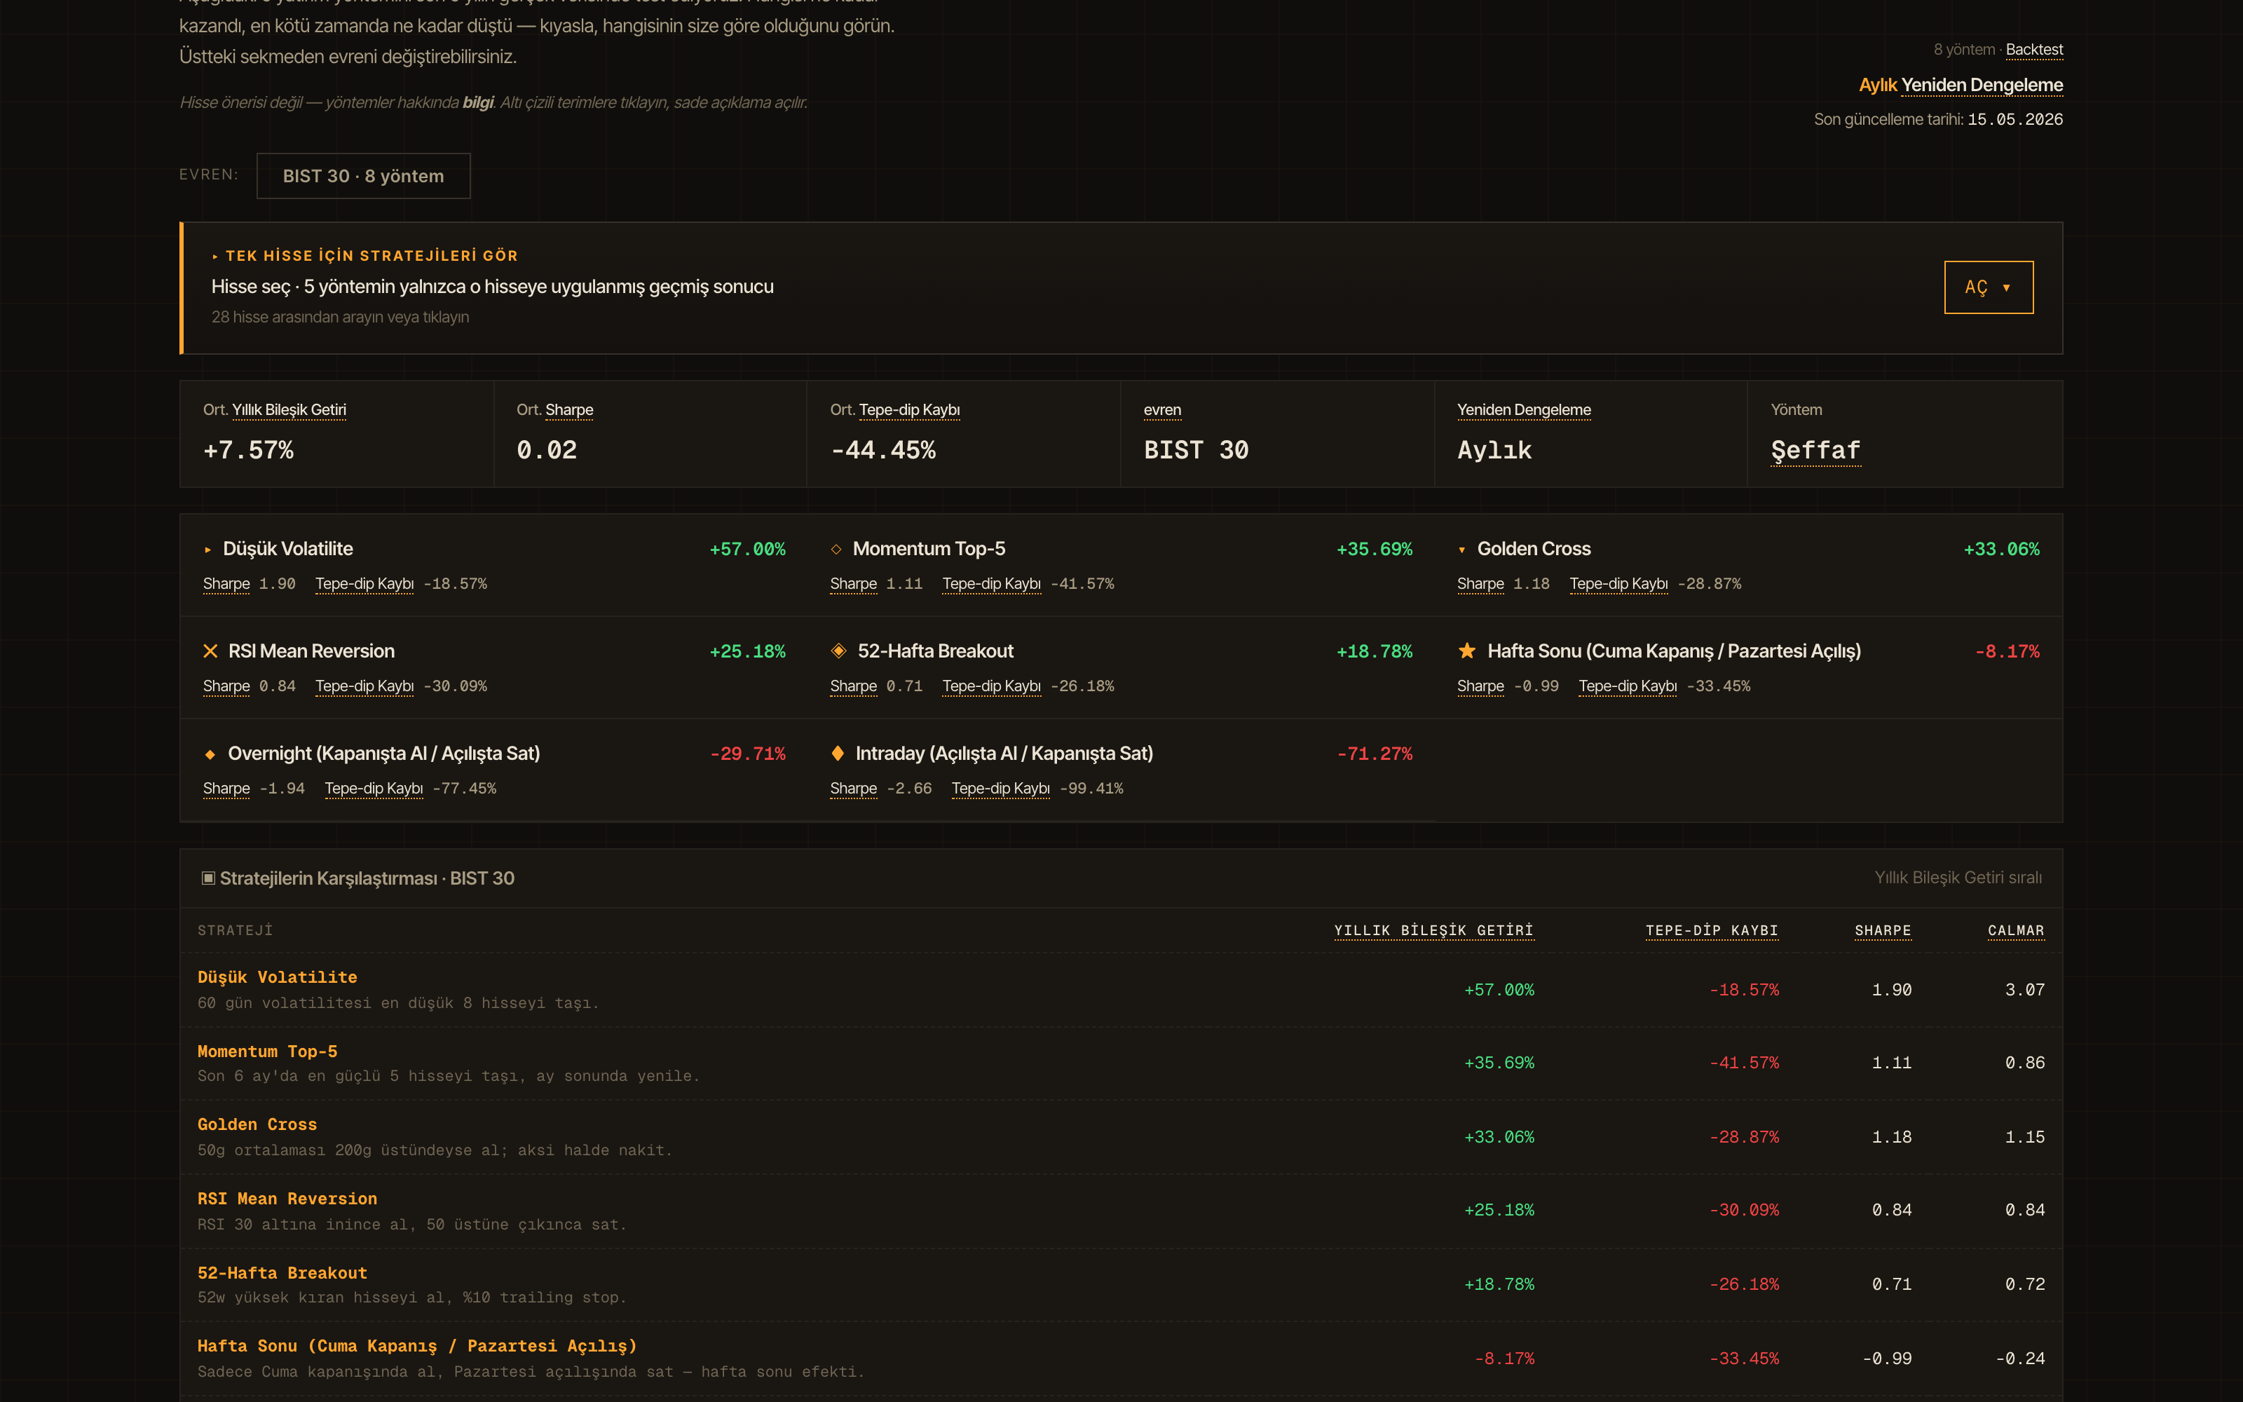2243x1402 pixels.
Task: Open the Momentum Top-5 strategy card title
Action: tap(929, 549)
